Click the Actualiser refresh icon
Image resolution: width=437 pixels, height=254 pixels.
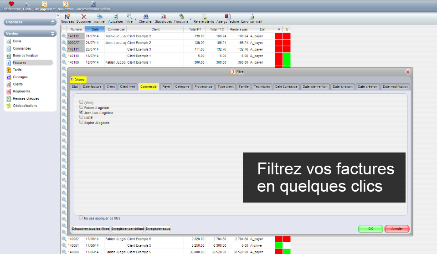click(x=116, y=17)
